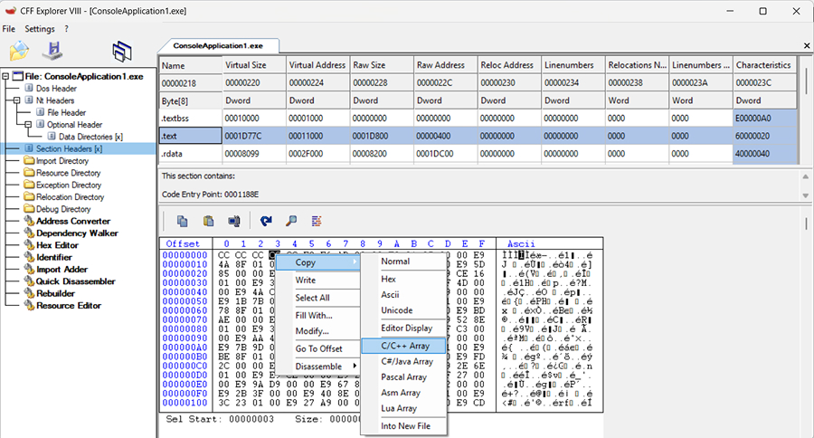The image size is (814, 438).
Task: Switch to ConsoleApplication1.exe tab
Action: [219, 46]
